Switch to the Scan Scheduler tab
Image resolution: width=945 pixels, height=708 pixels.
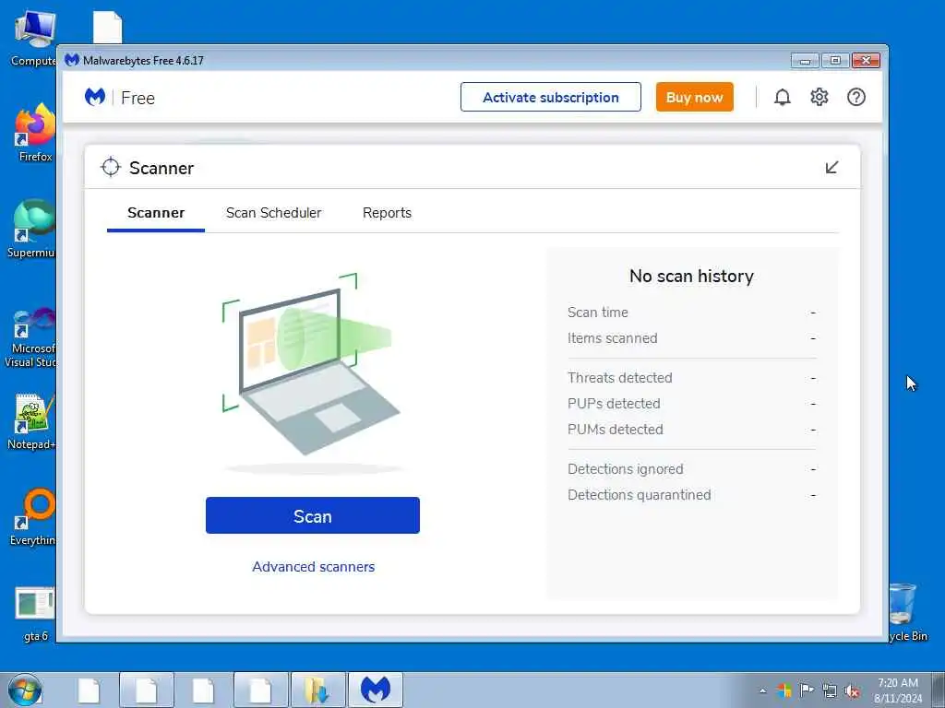[273, 213]
